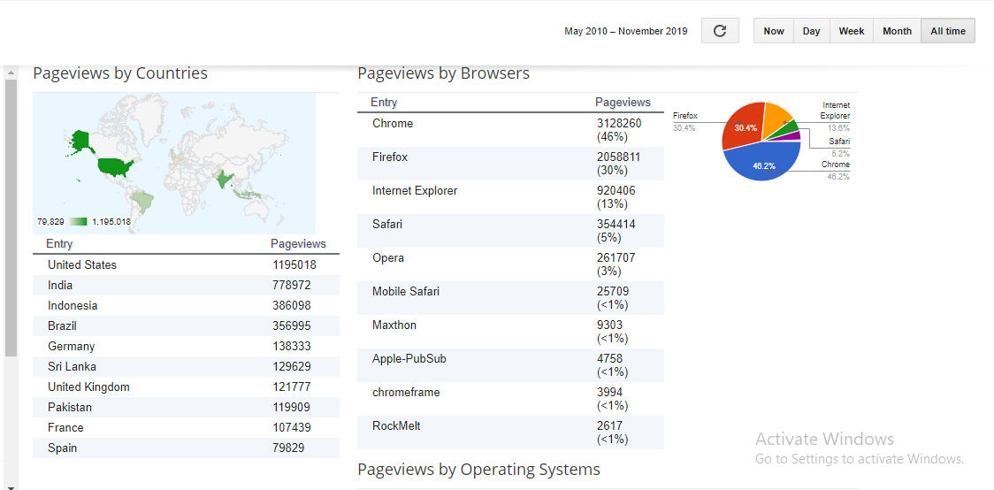Screen dimensions: 994x490
Task: Switch to the Week view
Action: point(852,31)
